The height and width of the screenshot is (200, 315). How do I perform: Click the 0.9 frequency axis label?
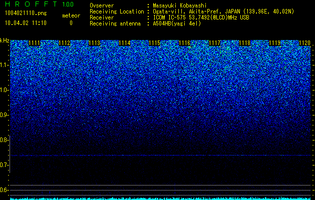tap(4, 115)
